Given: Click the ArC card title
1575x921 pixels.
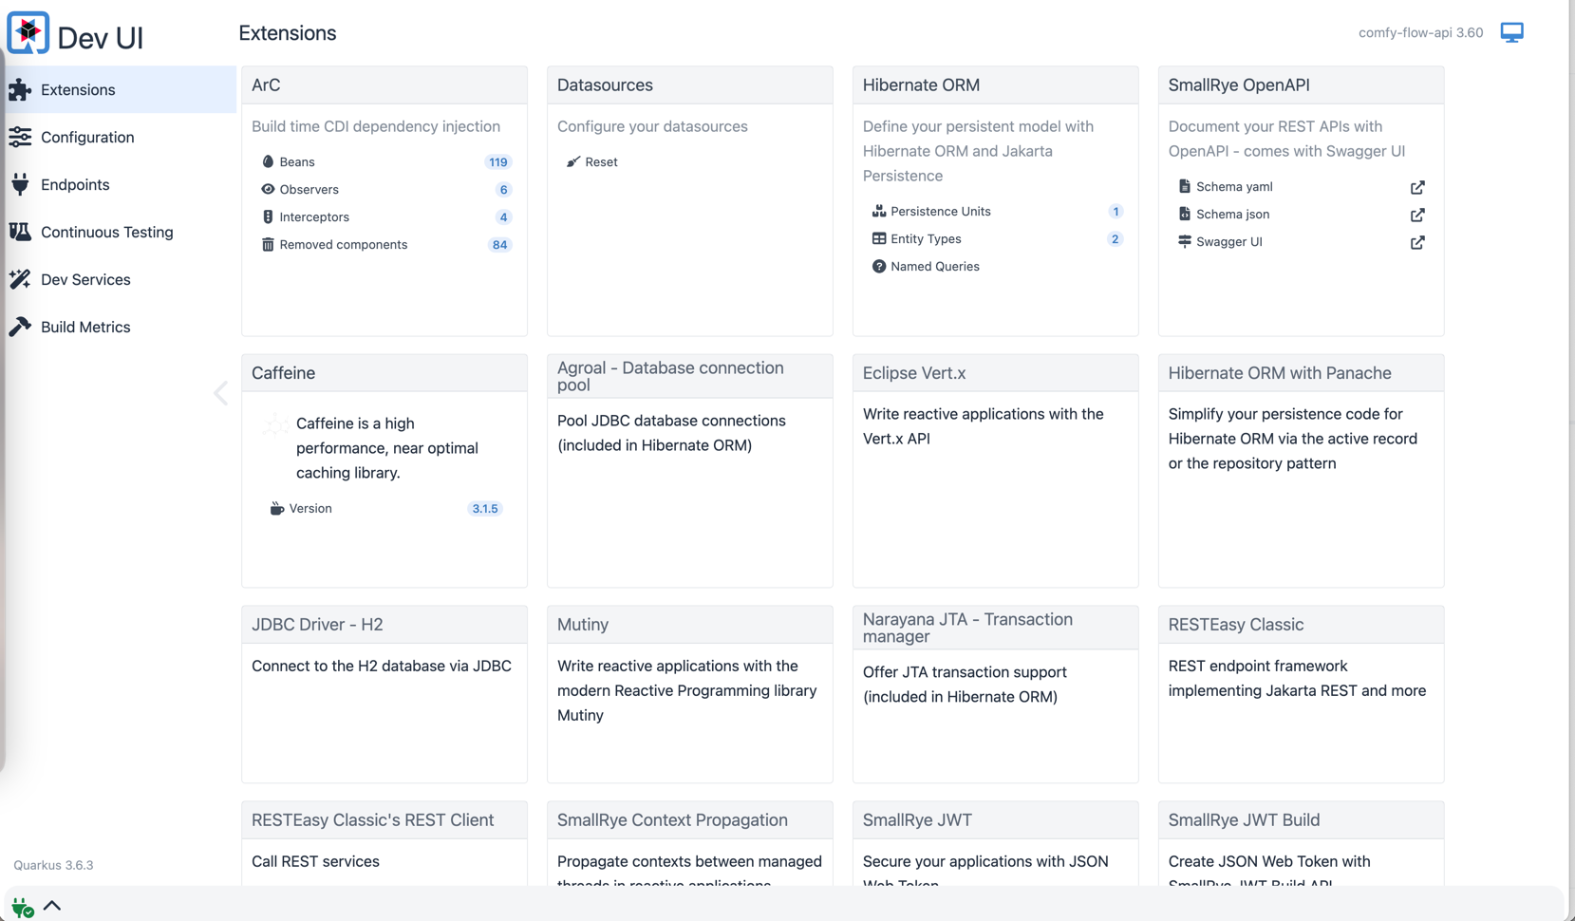Looking at the screenshot, I should click(x=266, y=85).
